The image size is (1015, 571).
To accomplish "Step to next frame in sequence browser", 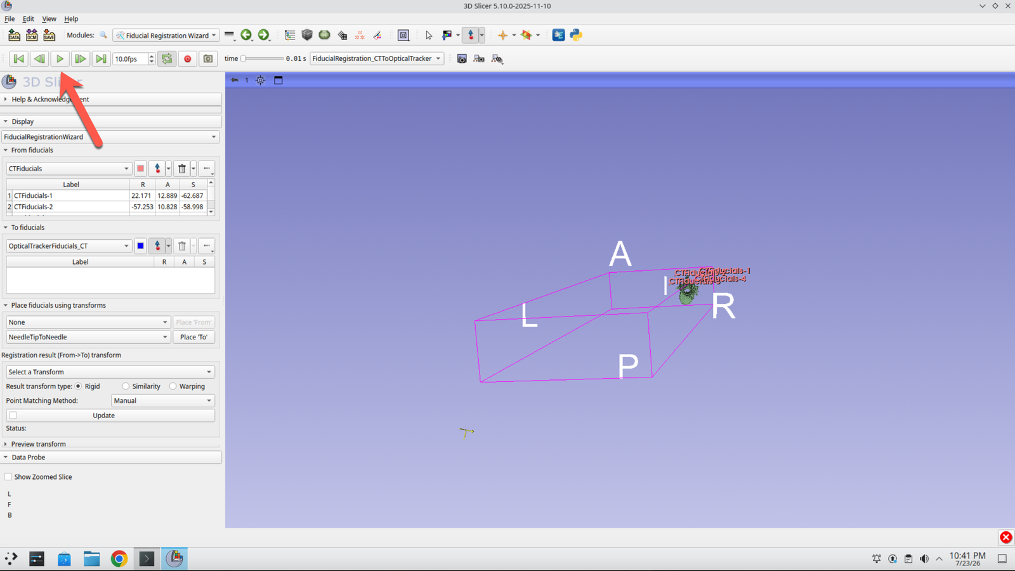I will (x=80, y=59).
